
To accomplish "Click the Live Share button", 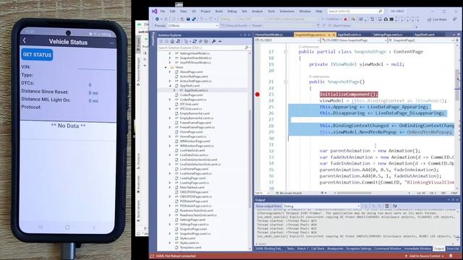I will coord(437,19).
